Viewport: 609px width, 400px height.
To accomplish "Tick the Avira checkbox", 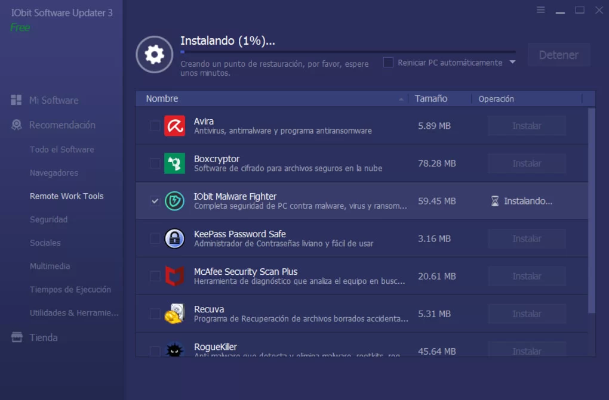I will coord(155,126).
